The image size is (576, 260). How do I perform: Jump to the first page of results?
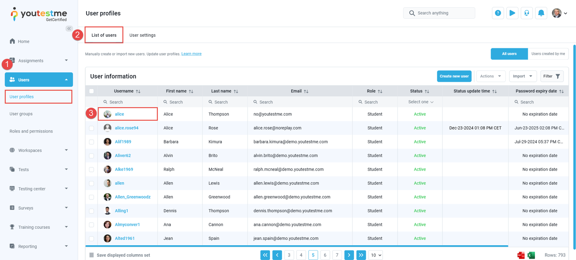265,255
